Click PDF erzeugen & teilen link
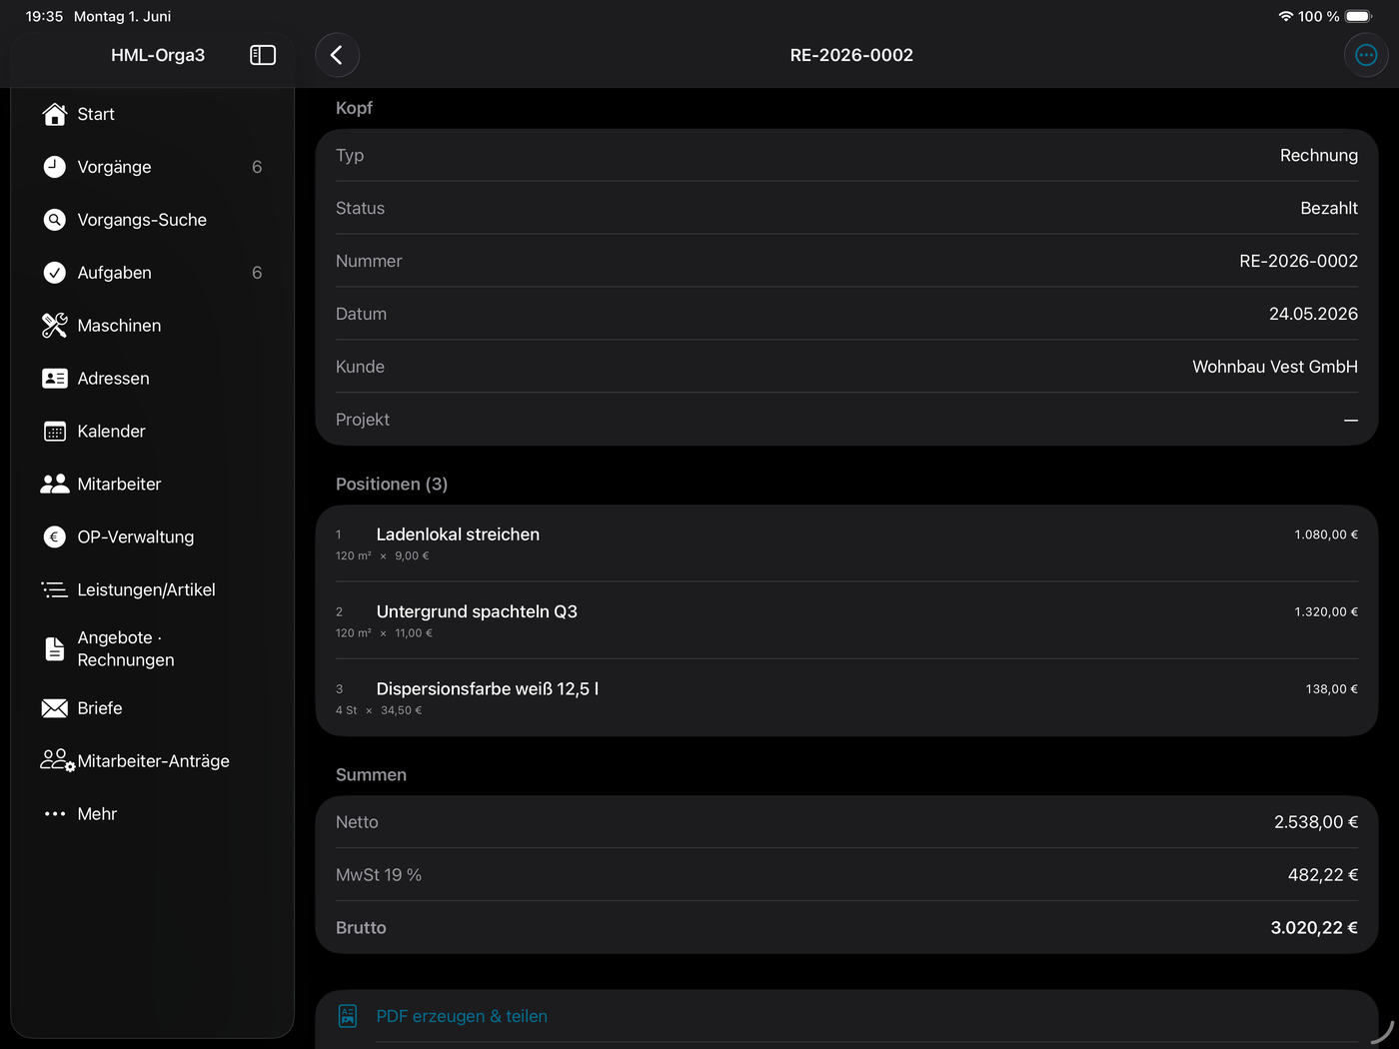Screen dimensions: 1399x1049 point(462,1016)
